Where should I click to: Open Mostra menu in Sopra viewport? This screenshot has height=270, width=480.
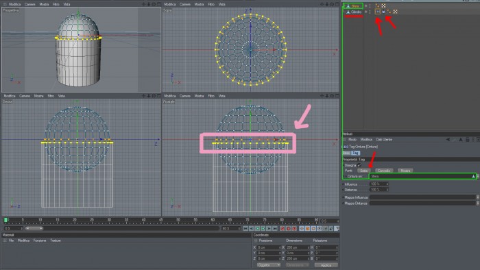pyautogui.click(x=199, y=4)
